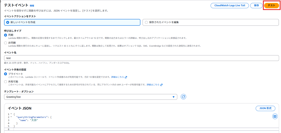Open the GreetingTest template dropdown

91,97
